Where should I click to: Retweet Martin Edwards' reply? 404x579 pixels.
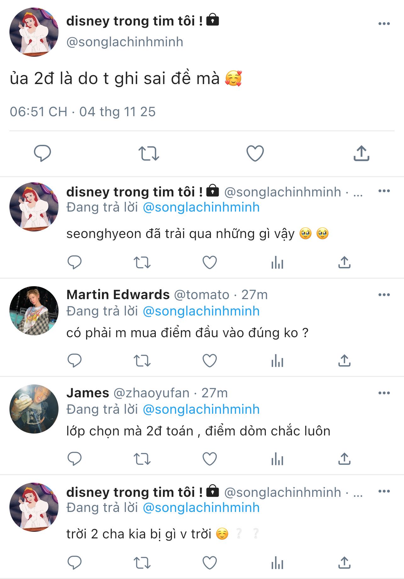(x=142, y=361)
